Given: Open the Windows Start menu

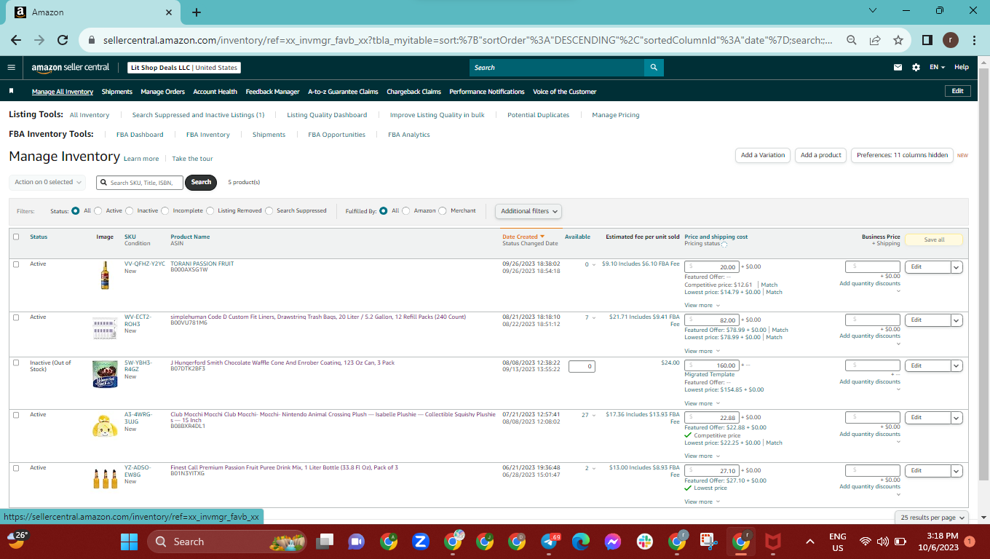Looking at the screenshot, I should (129, 542).
